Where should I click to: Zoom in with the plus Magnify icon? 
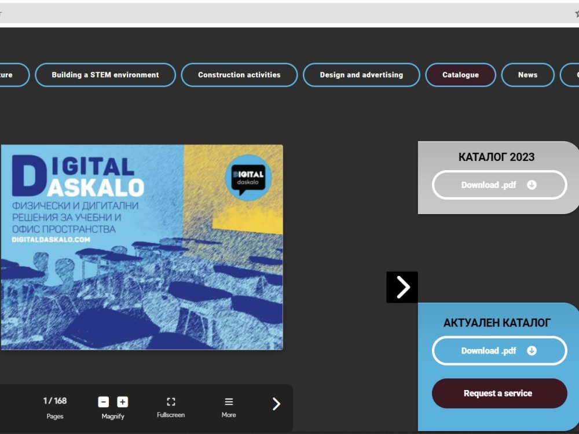123,402
